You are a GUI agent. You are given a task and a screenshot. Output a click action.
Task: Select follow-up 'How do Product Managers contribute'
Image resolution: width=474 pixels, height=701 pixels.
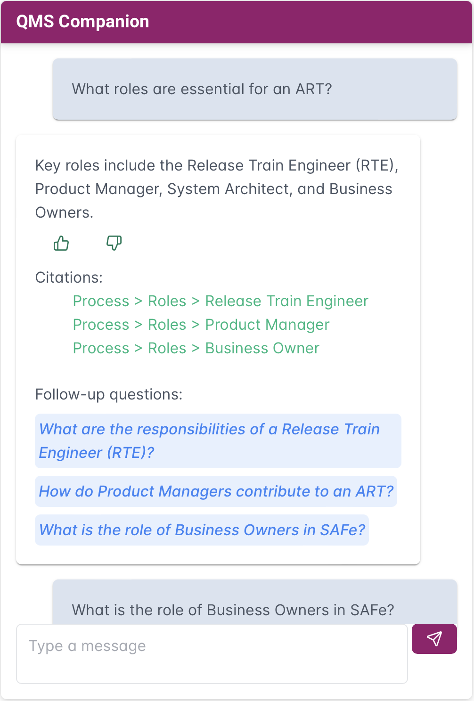[x=216, y=491]
